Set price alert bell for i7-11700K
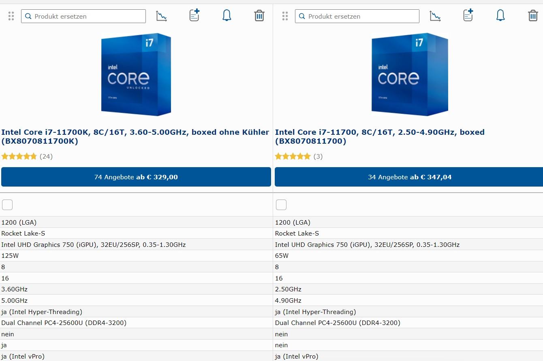The height and width of the screenshot is (361, 543). [227, 15]
